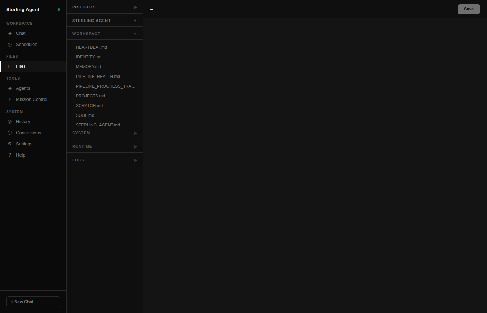This screenshot has height=313, width=487.
Task: Click the Save button
Action: coord(469,9)
